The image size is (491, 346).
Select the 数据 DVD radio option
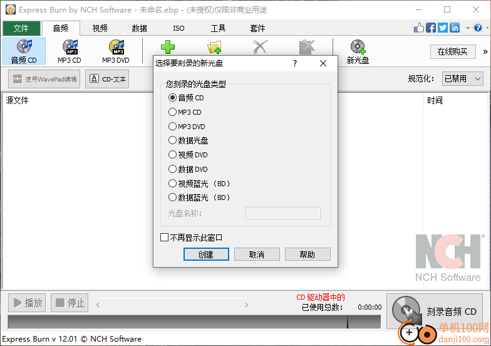[172, 169]
